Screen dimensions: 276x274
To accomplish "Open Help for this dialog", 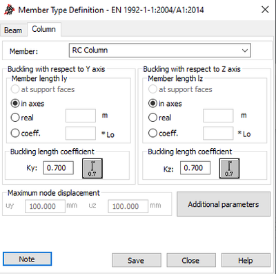I will (246, 260).
